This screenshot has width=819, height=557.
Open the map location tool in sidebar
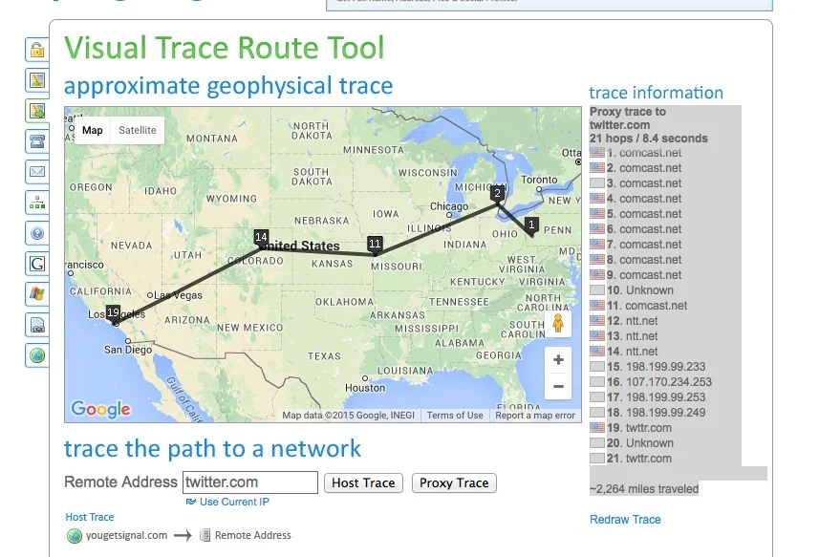37,80
